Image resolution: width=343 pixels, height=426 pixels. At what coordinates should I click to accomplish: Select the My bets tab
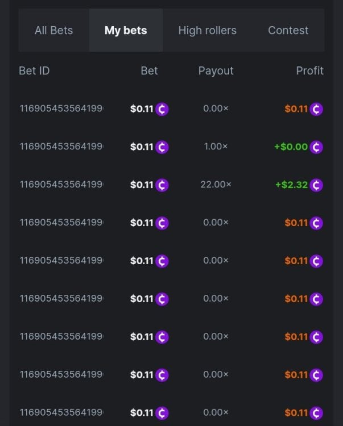click(x=126, y=31)
